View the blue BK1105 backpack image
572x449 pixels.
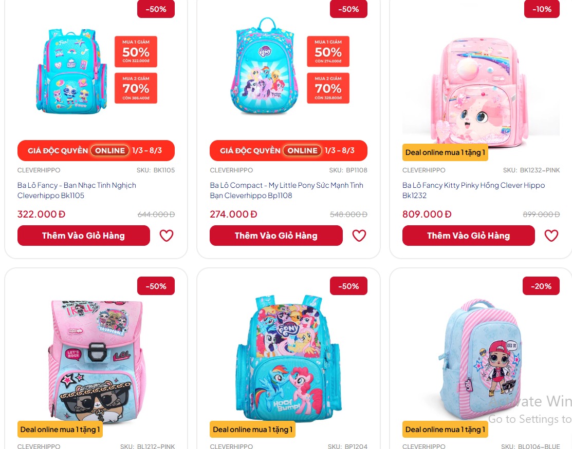coord(72,71)
